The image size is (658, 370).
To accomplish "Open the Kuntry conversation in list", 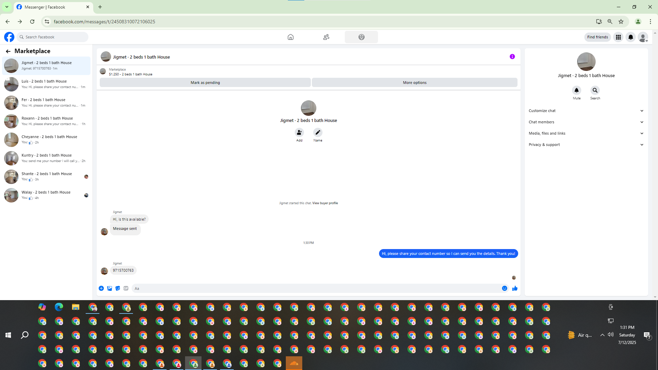I will (46, 158).
